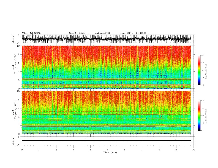Click the "-3" tick on ch.1 colorbar
Screen dimensions: 218x168
click(203, 55)
